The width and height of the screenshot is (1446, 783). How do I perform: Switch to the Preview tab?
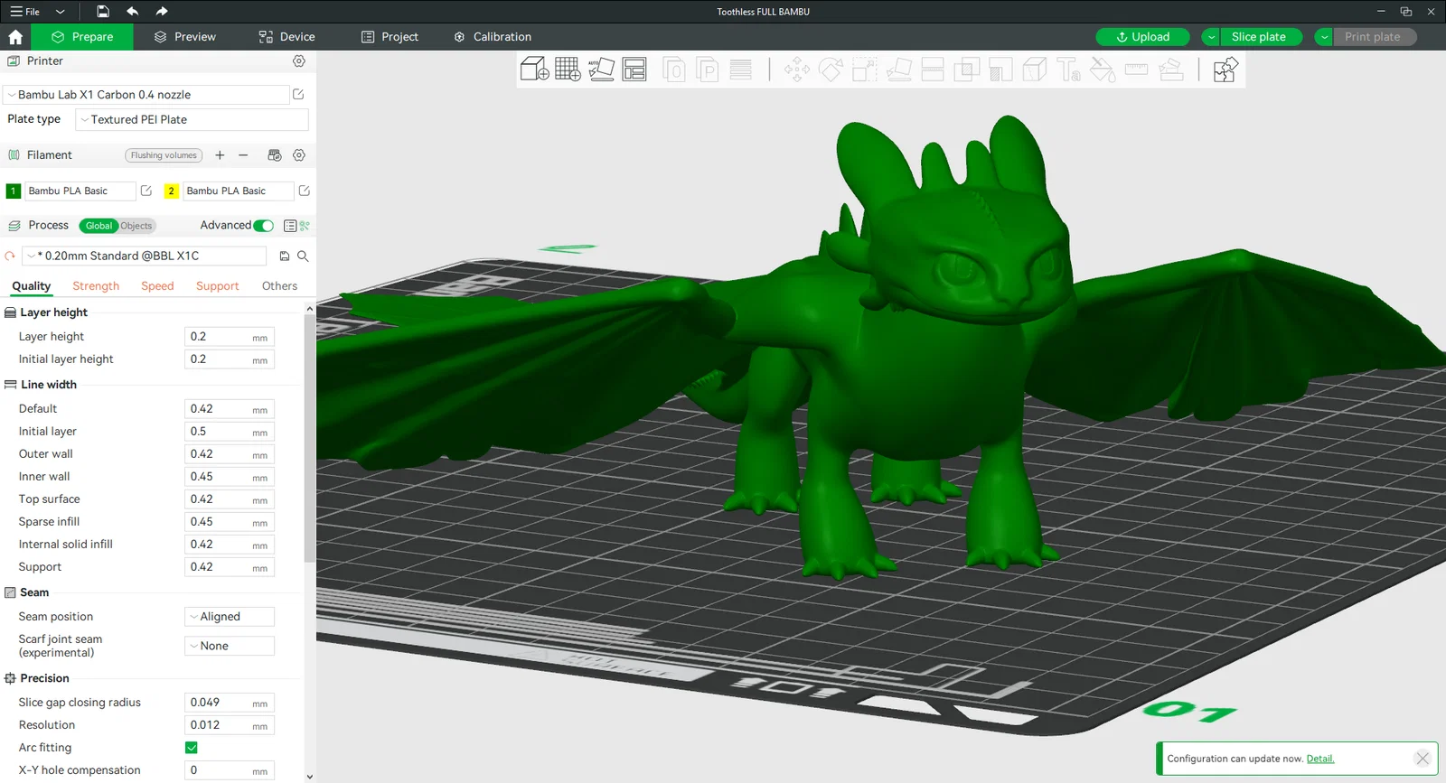(x=185, y=37)
